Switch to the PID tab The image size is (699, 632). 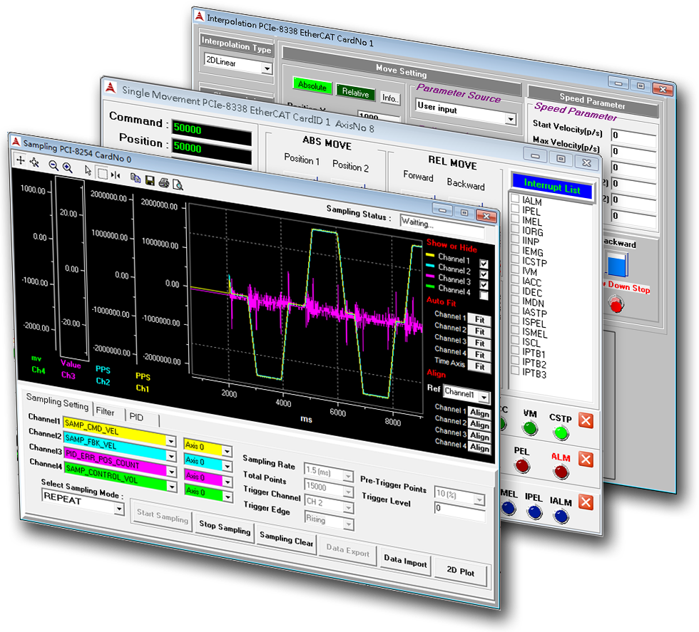point(136,417)
